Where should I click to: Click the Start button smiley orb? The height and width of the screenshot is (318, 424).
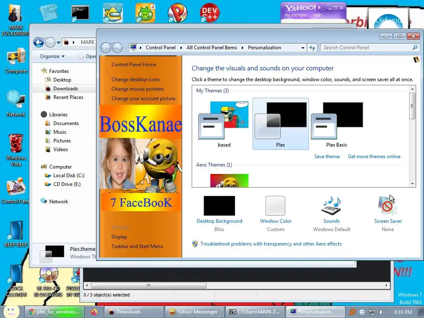pyautogui.click(x=11, y=311)
